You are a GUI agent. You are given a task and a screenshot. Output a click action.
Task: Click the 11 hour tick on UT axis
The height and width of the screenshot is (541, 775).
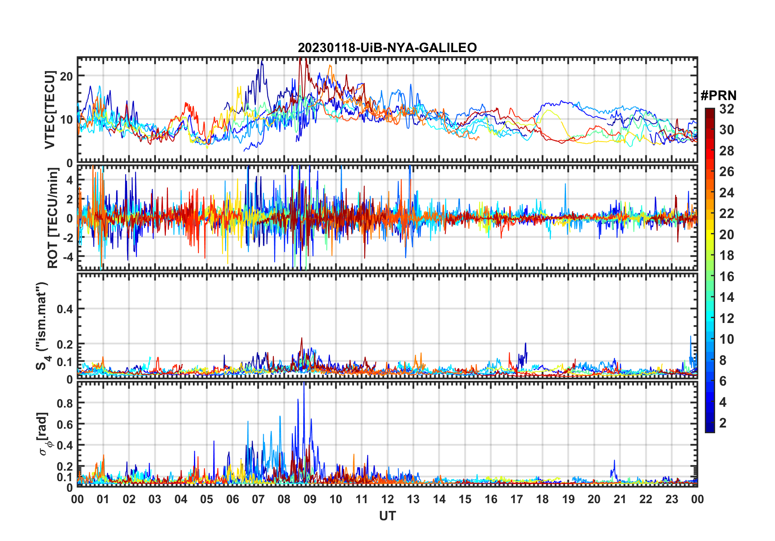coord(362,500)
